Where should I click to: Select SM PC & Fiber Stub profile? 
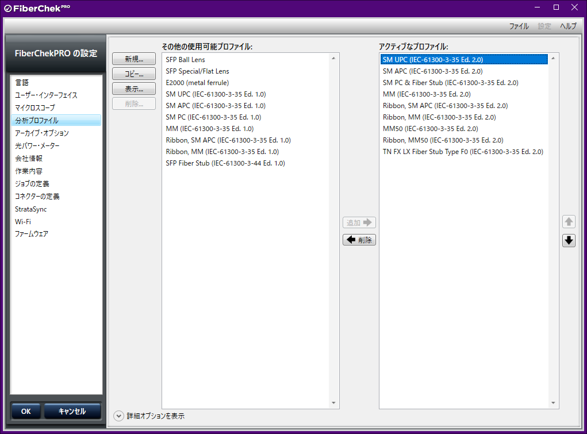pyautogui.click(x=464, y=83)
